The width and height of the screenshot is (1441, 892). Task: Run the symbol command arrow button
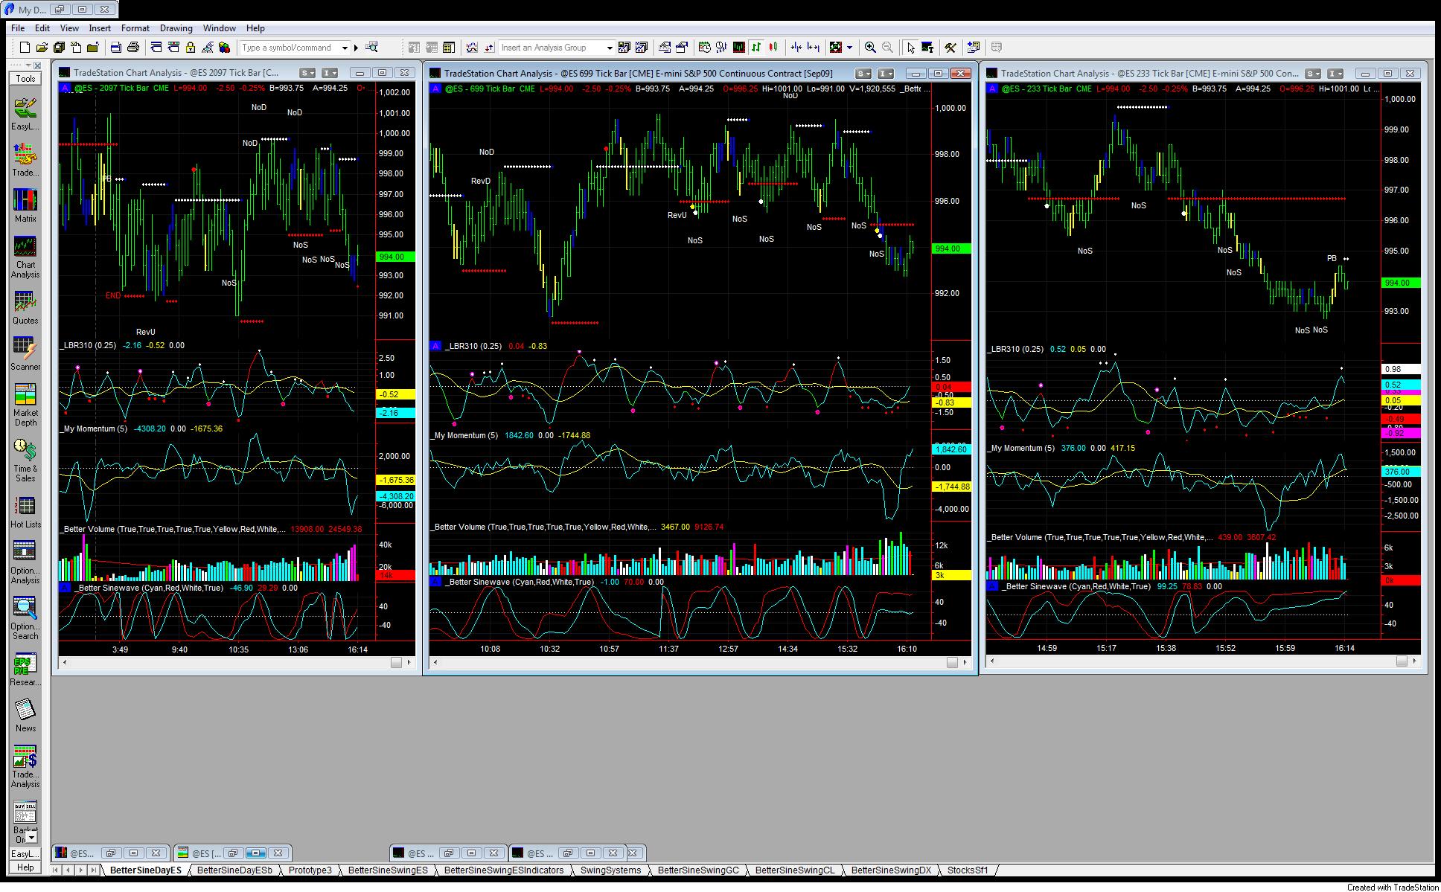(356, 48)
